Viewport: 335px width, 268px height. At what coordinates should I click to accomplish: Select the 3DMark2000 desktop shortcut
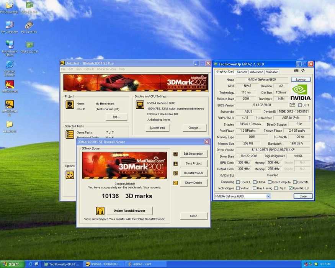10,87
